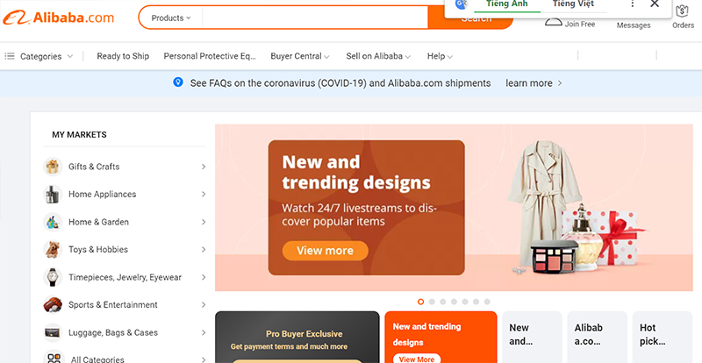Switch translation to Tiếng Việt tab
Viewport: 702px width, 363px height.
click(x=573, y=4)
